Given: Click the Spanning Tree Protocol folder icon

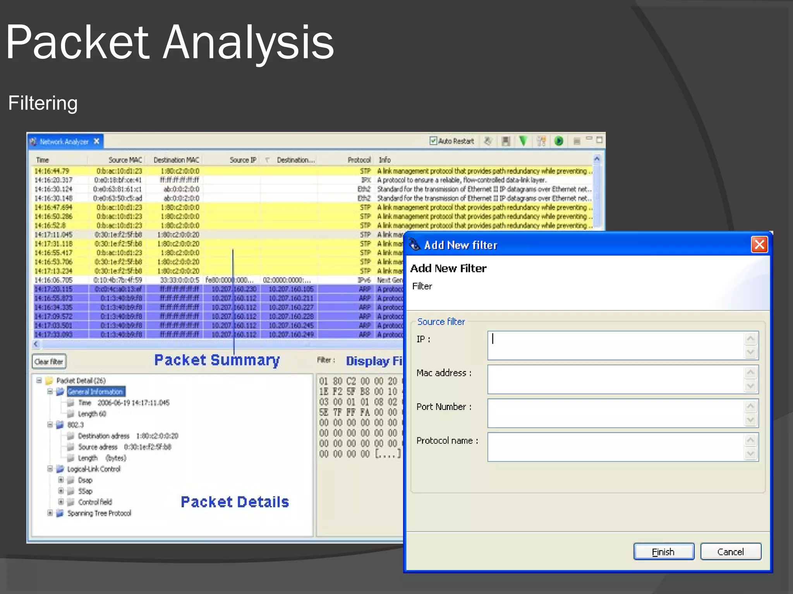Looking at the screenshot, I should point(60,513).
